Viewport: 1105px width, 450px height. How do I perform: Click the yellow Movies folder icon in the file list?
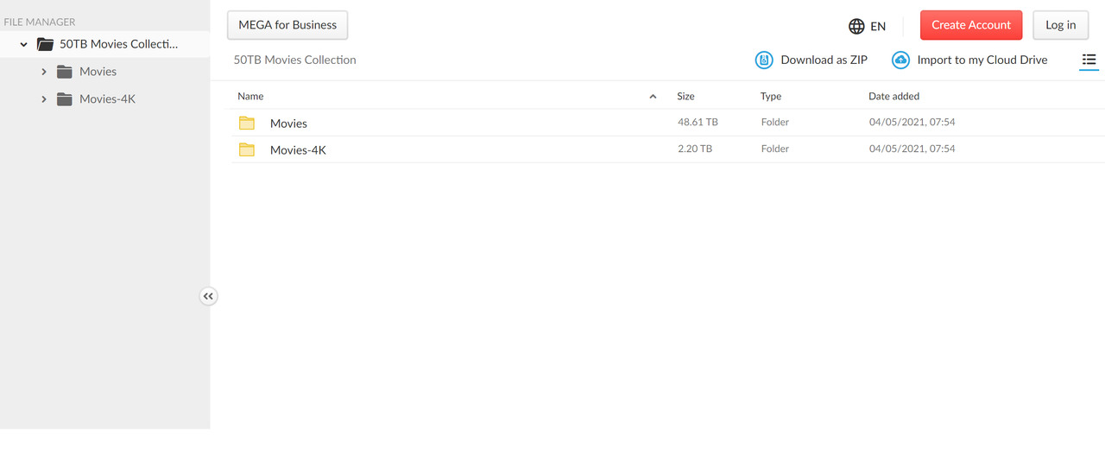click(x=247, y=123)
